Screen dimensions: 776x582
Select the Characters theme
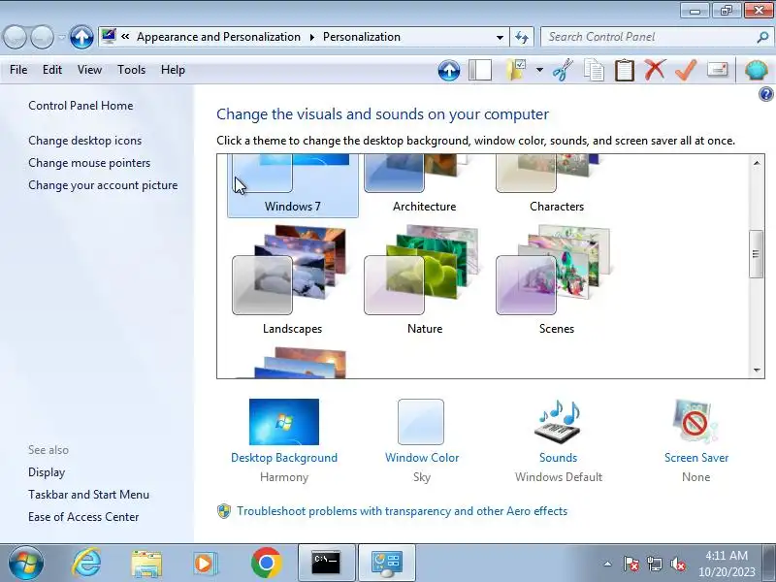click(x=556, y=185)
